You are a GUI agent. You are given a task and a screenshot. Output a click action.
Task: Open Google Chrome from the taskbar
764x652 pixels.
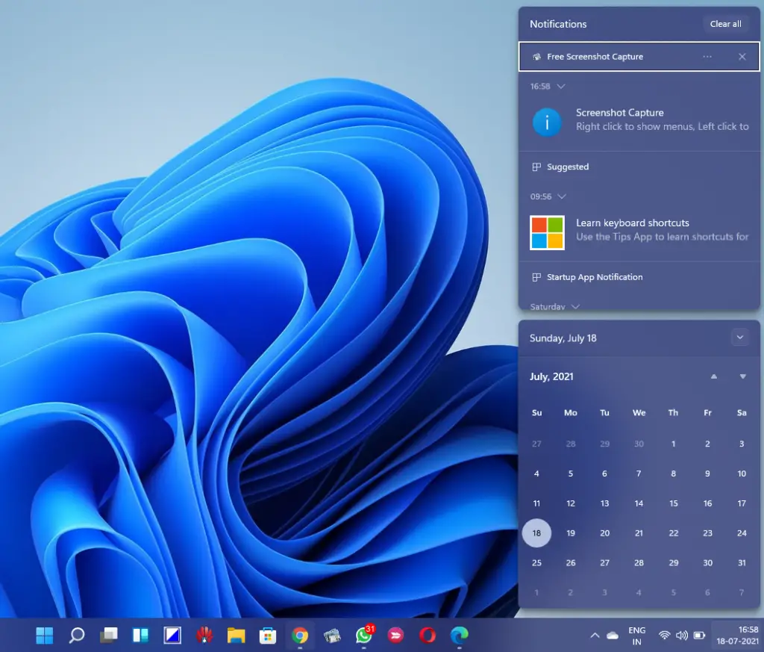click(x=300, y=635)
